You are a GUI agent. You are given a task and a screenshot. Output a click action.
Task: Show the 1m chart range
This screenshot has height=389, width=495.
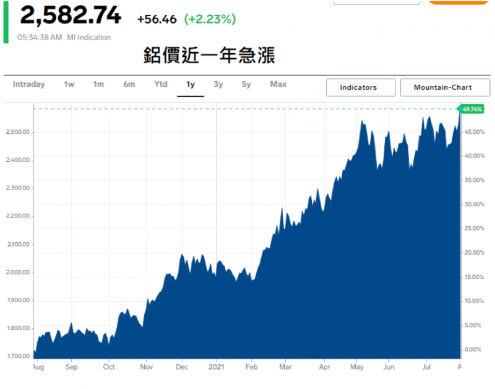tap(98, 84)
